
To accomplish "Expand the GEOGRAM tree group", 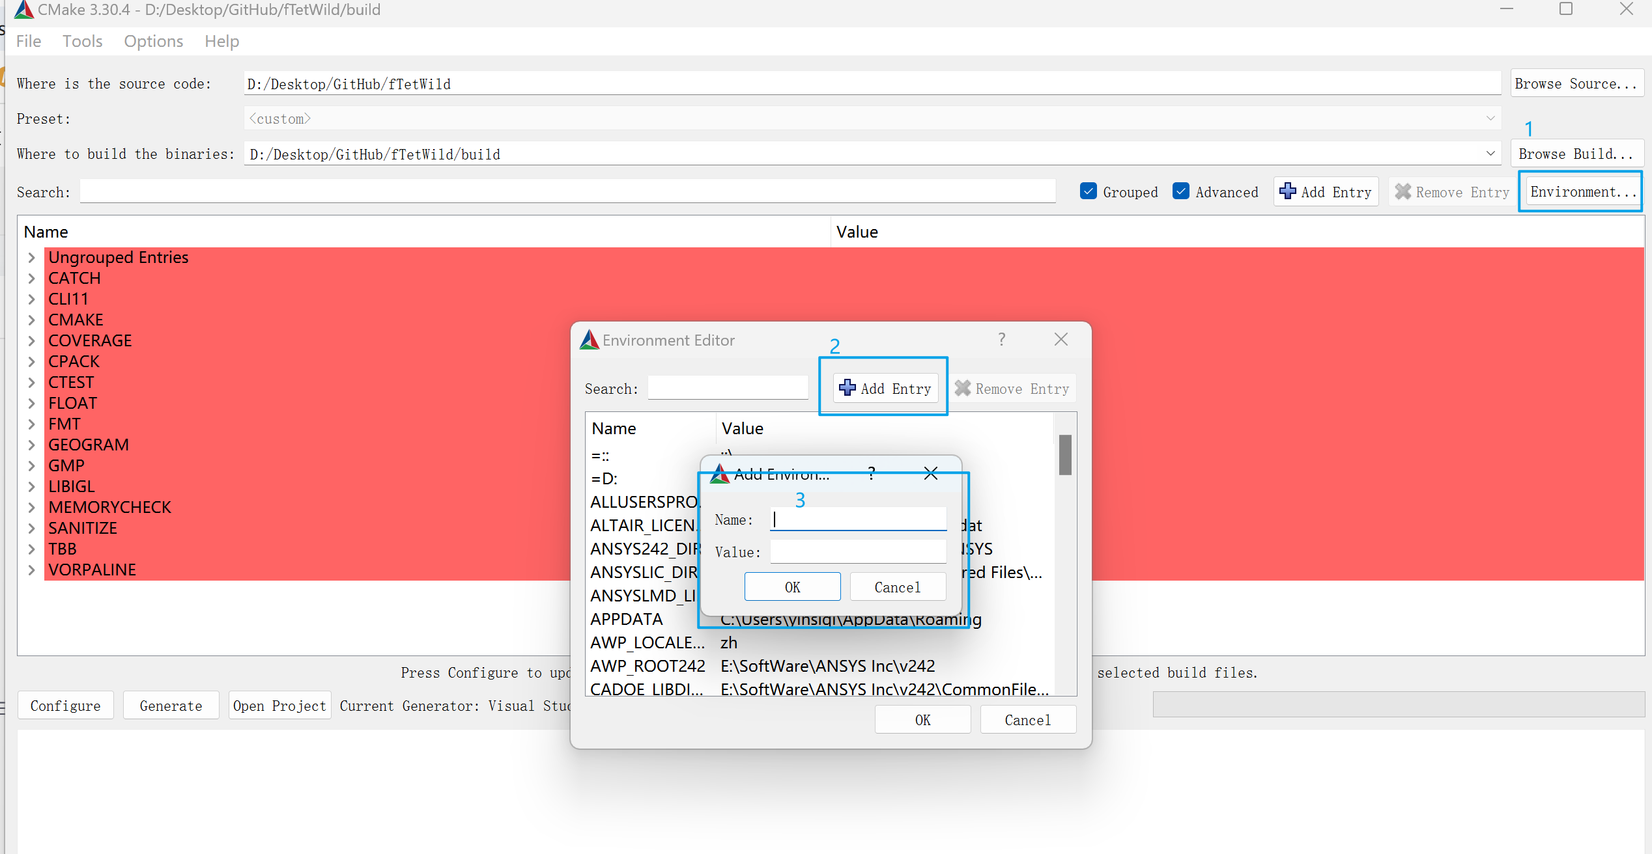I will [31, 445].
